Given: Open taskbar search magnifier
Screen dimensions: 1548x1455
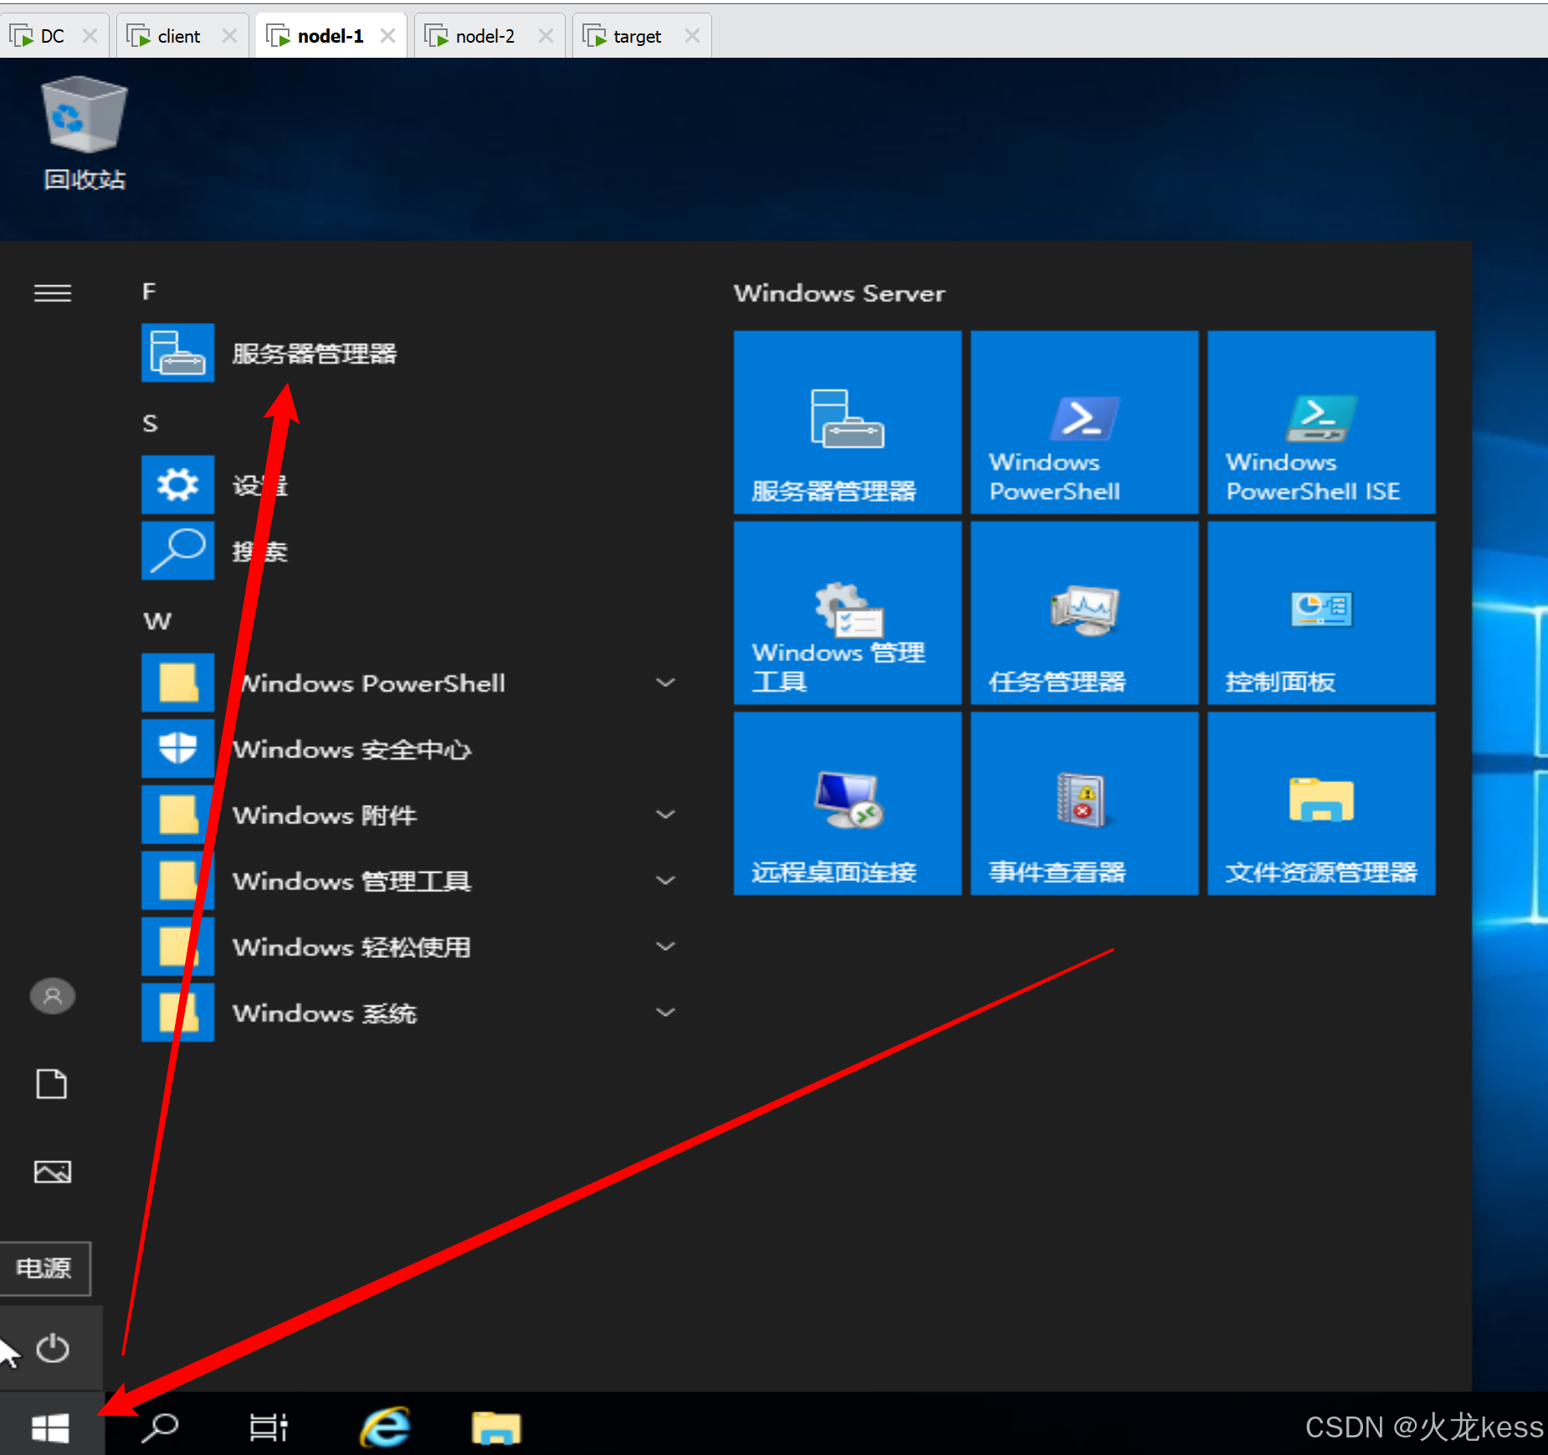Looking at the screenshot, I should (160, 1427).
